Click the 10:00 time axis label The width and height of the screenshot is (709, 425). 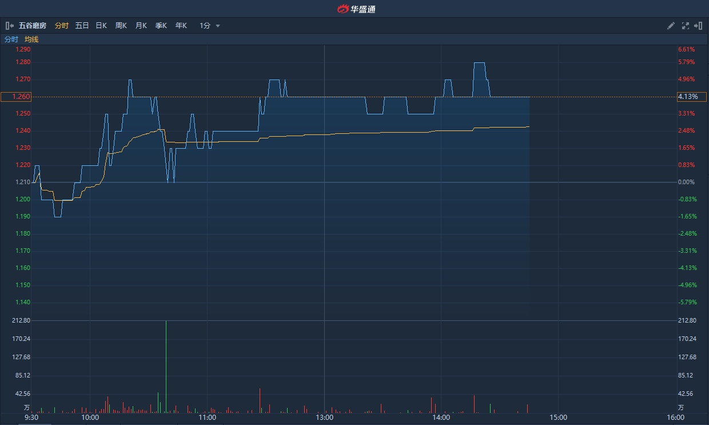click(x=90, y=418)
